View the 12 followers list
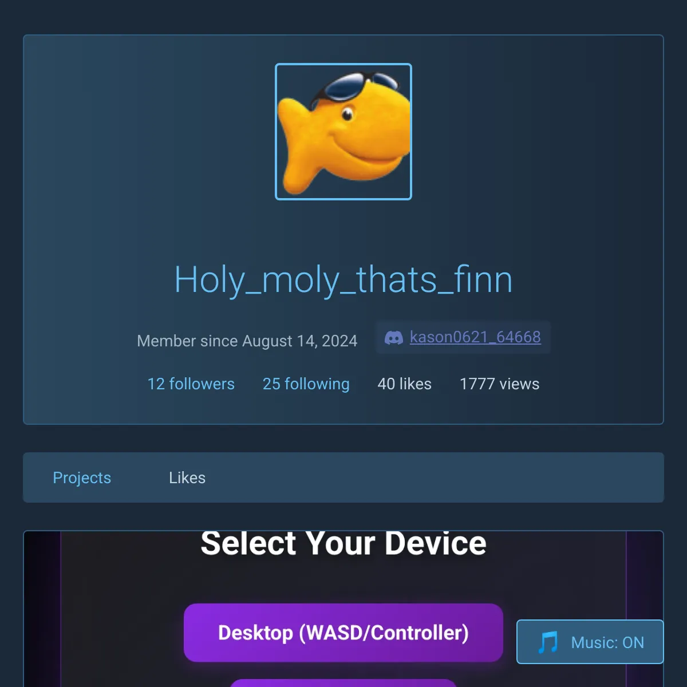Screen dimensions: 687x687 pos(191,384)
